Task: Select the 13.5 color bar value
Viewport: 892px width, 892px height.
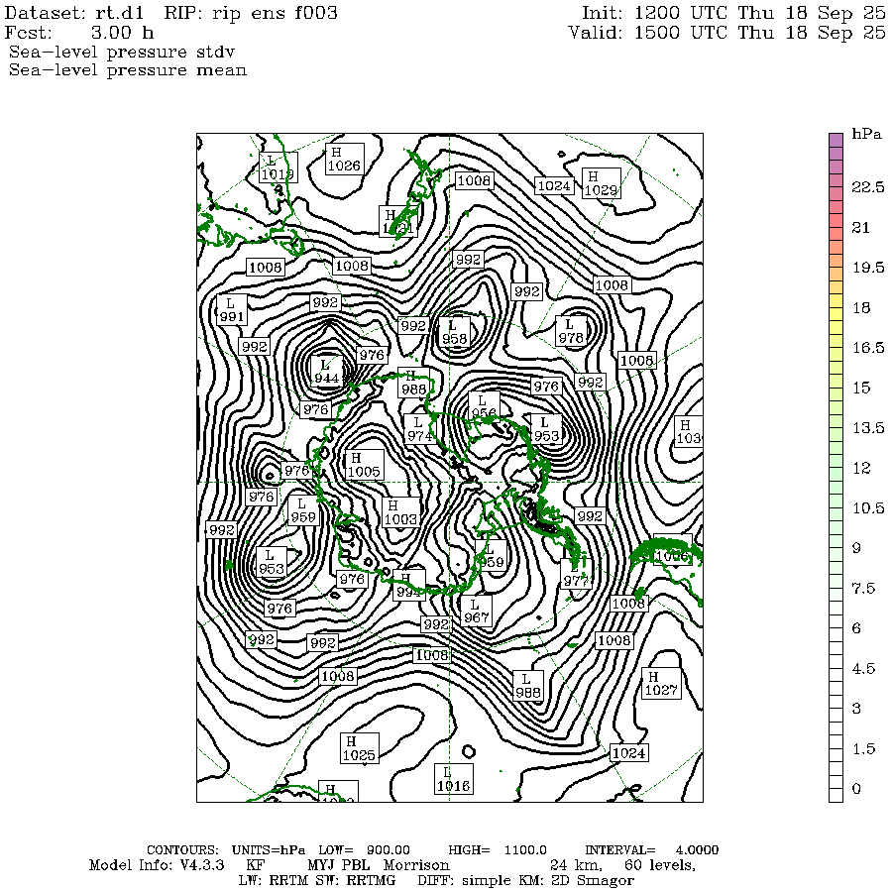Action: pos(867,428)
